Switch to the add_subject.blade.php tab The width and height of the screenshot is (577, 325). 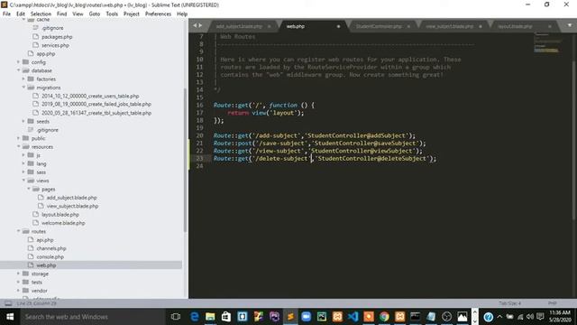[239, 26]
